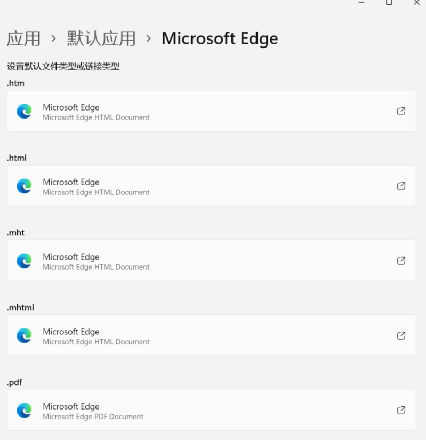This screenshot has width=426, height=440.
Task: Click the Edge logo in the .pdf row
Action: [x=24, y=410]
